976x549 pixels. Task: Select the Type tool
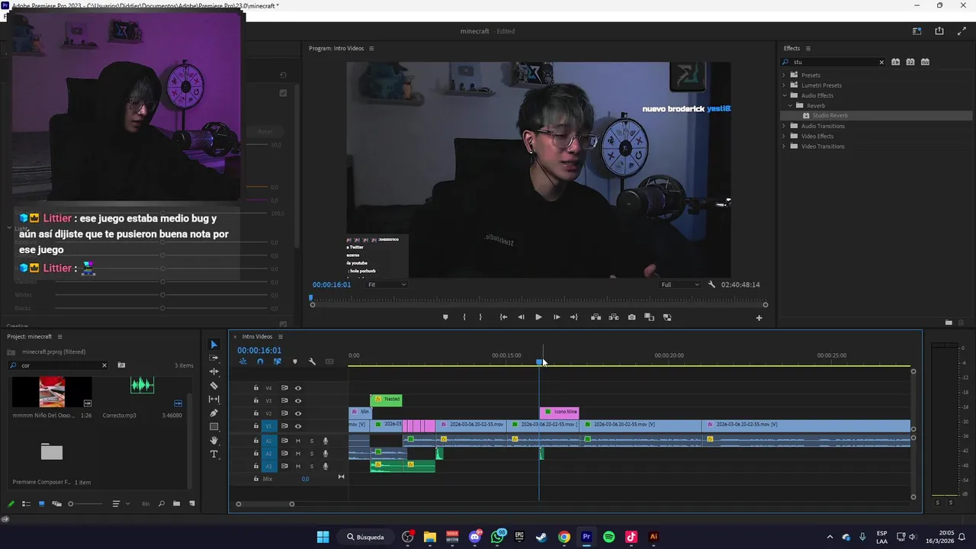point(213,454)
